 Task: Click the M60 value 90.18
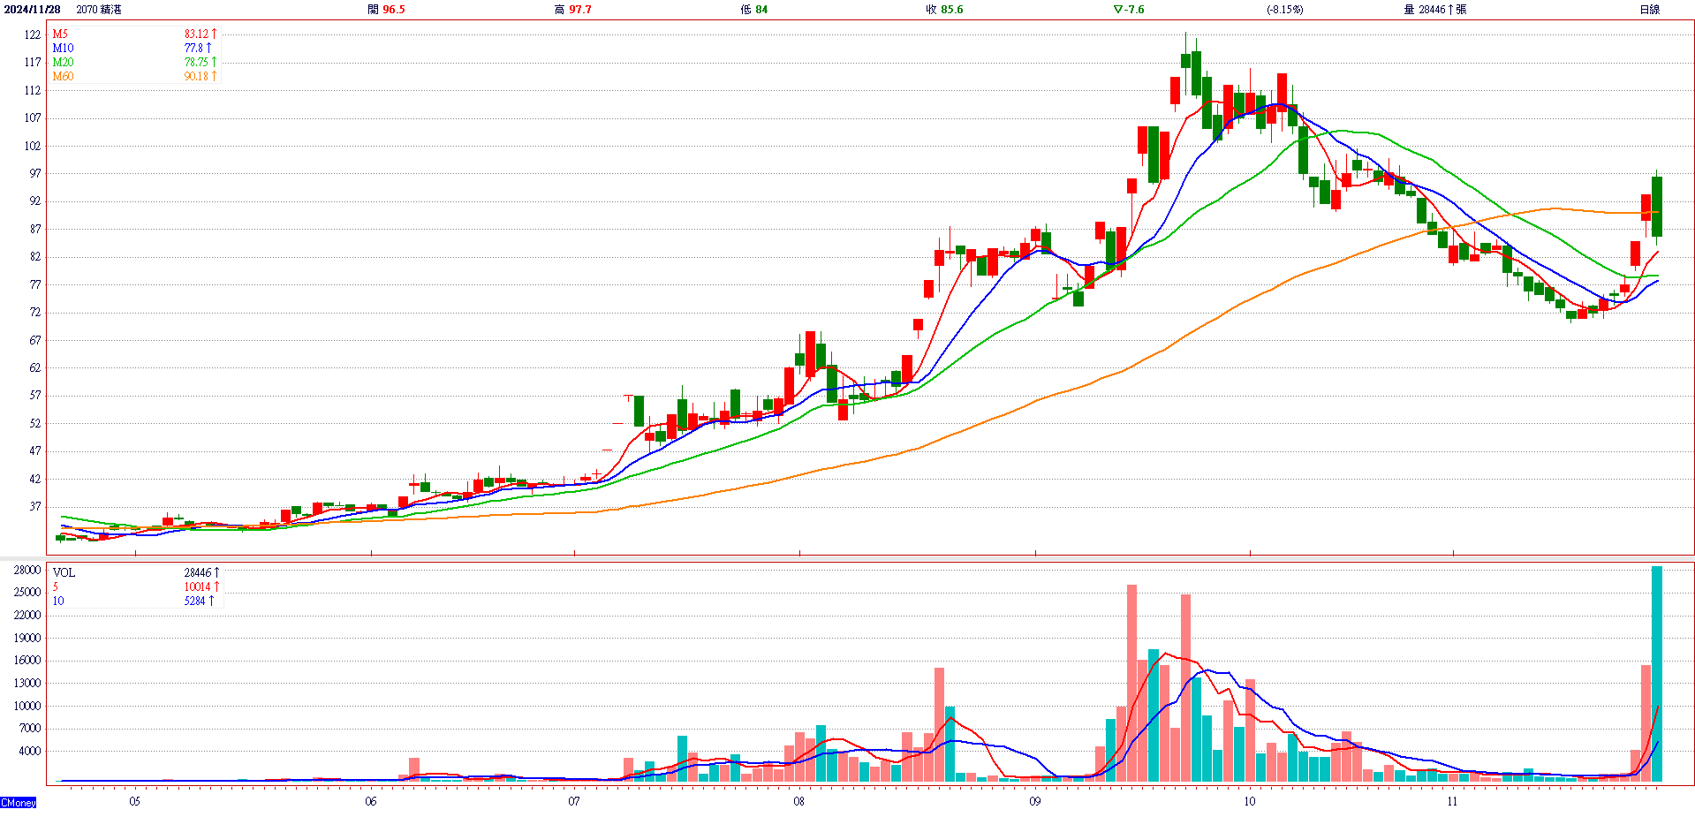tap(201, 77)
